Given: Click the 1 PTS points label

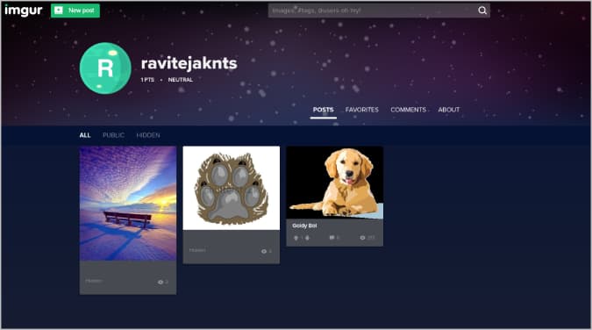Looking at the screenshot, I should [x=147, y=80].
